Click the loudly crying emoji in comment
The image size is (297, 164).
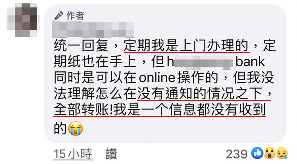pos(75,128)
